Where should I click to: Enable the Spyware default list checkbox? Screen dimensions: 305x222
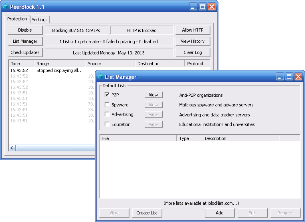[x=107, y=104]
